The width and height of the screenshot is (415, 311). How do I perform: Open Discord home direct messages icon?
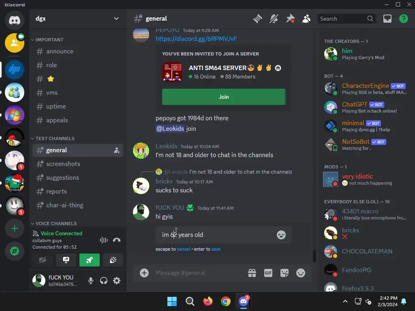(x=15, y=20)
